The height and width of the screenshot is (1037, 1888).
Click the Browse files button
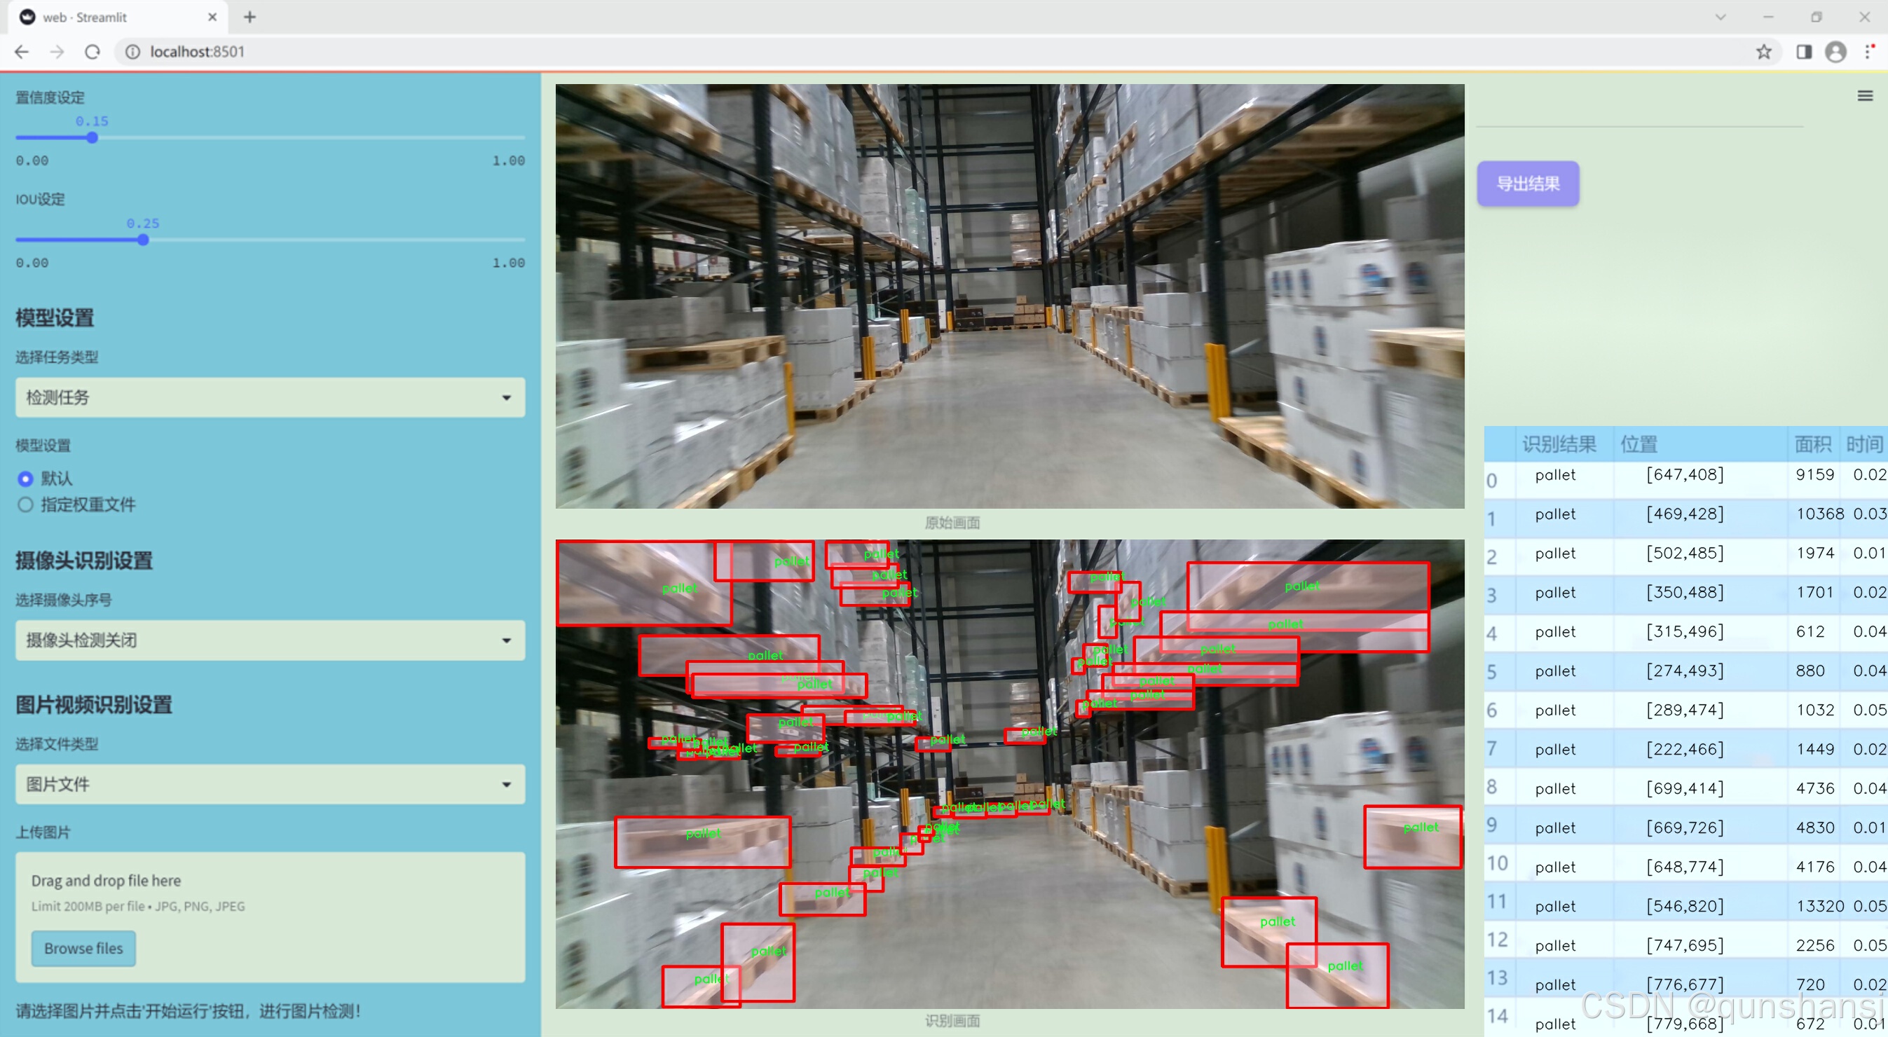(x=83, y=947)
